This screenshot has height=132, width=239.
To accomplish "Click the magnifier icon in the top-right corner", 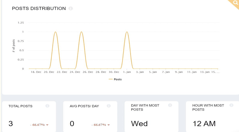I will coord(235,3).
